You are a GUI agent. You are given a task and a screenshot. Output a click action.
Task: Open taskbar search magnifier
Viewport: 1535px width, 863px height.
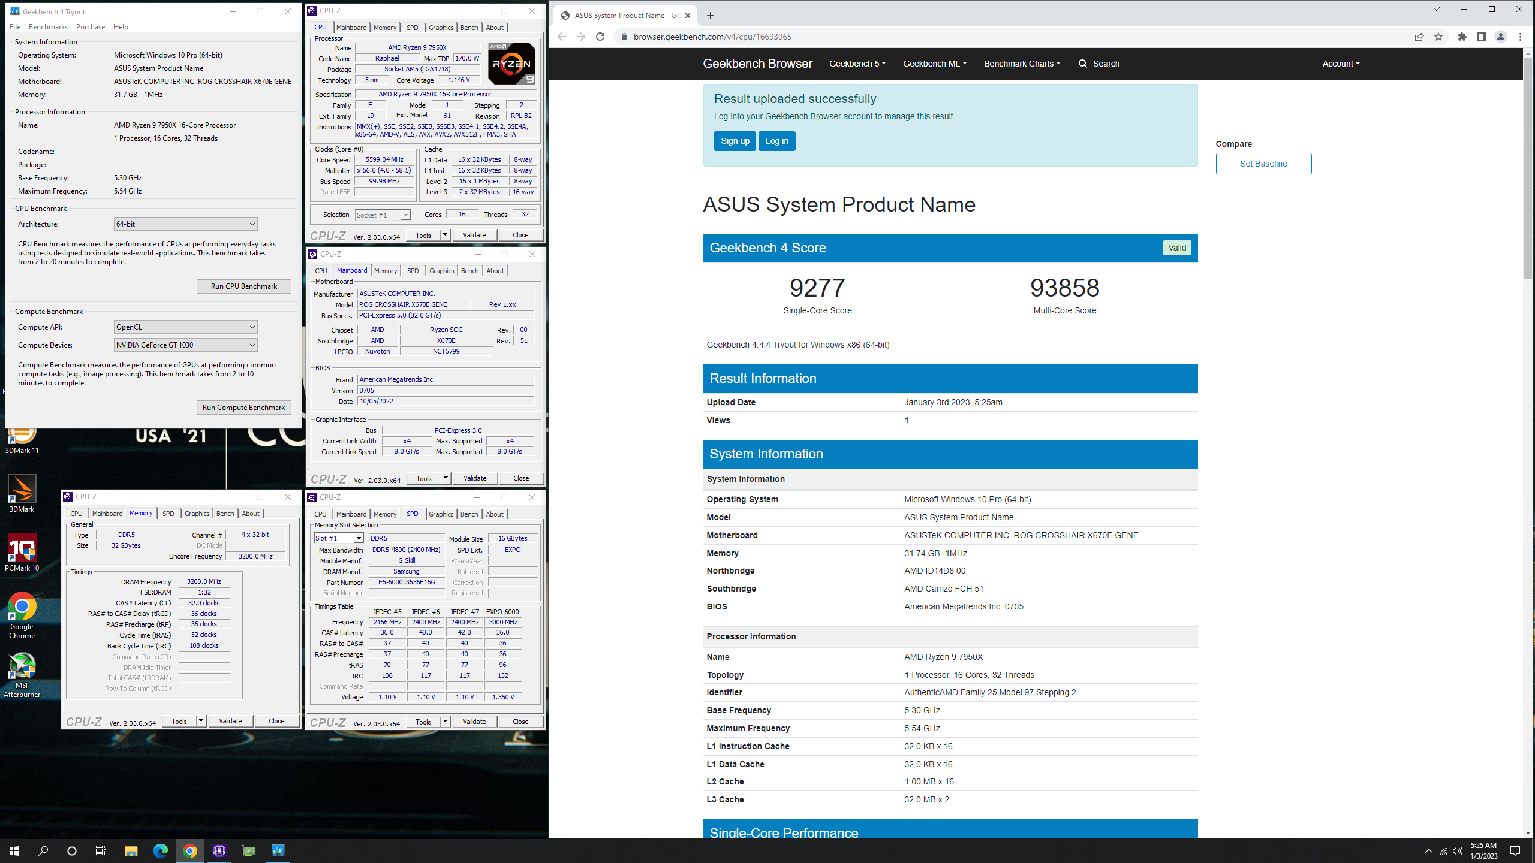pos(43,851)
